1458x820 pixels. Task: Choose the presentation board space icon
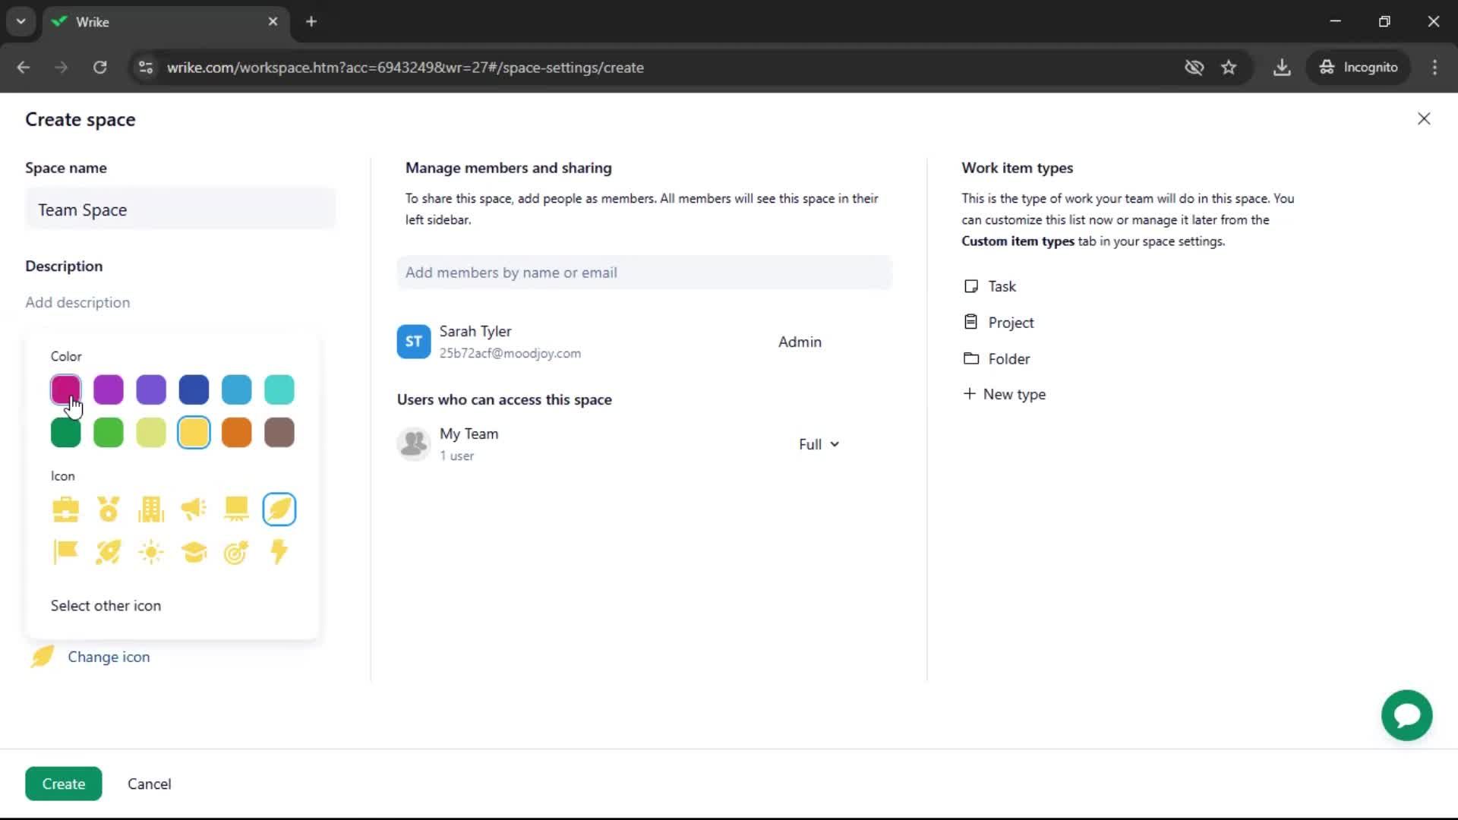pos(236,509)
